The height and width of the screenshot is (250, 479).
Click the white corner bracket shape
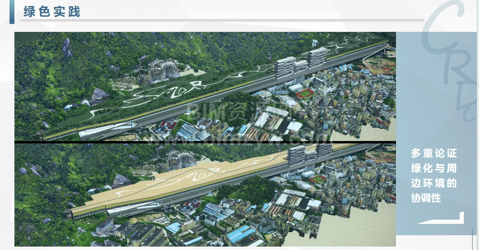(441, 219)
